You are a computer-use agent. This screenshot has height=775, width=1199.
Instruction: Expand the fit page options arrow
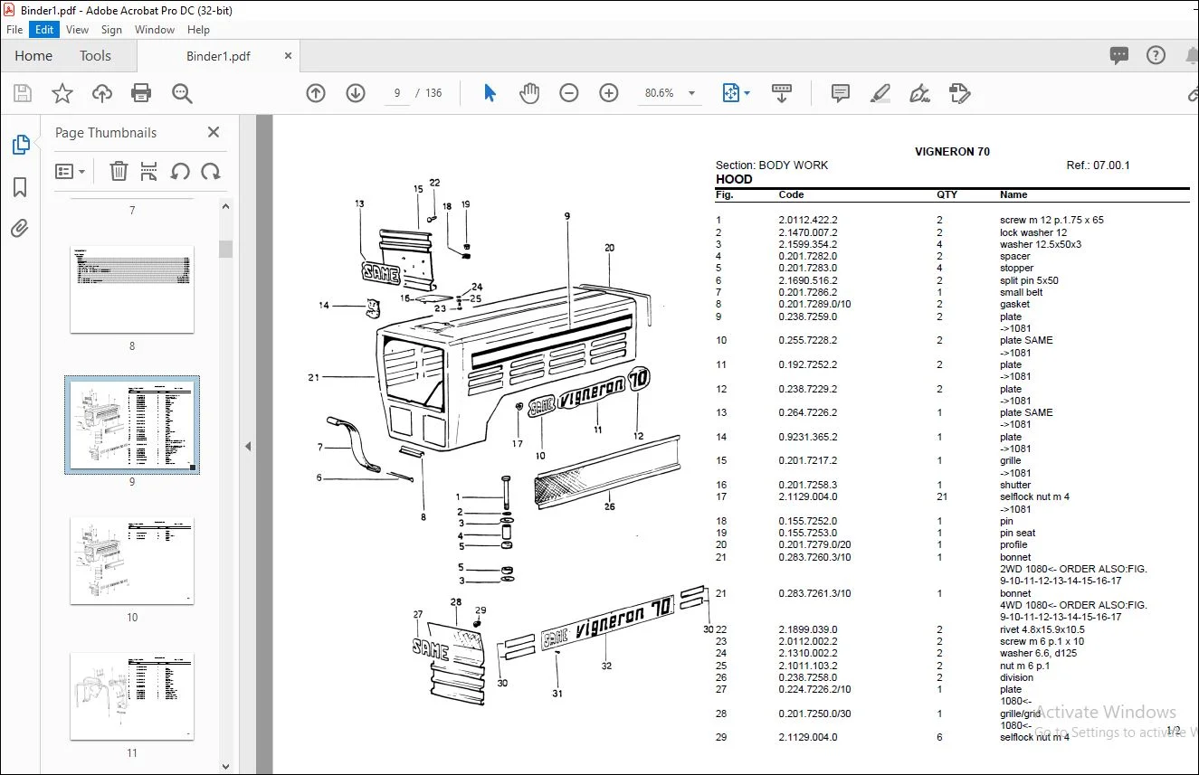[x=747, y=93]
